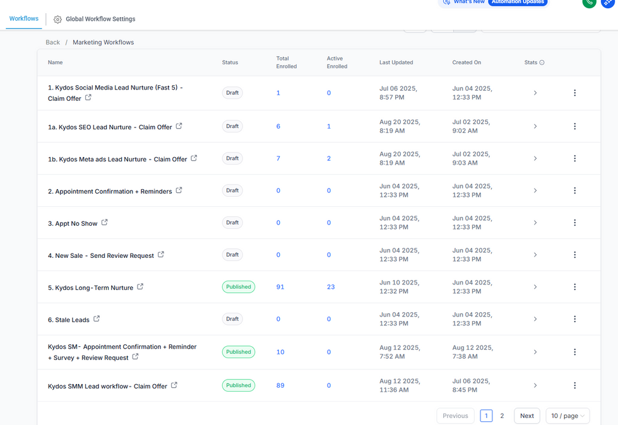Switch to the Workflows tab
The width and height of the screenshot is (618, 425).
pyautogui.click(x=24, y=18)
